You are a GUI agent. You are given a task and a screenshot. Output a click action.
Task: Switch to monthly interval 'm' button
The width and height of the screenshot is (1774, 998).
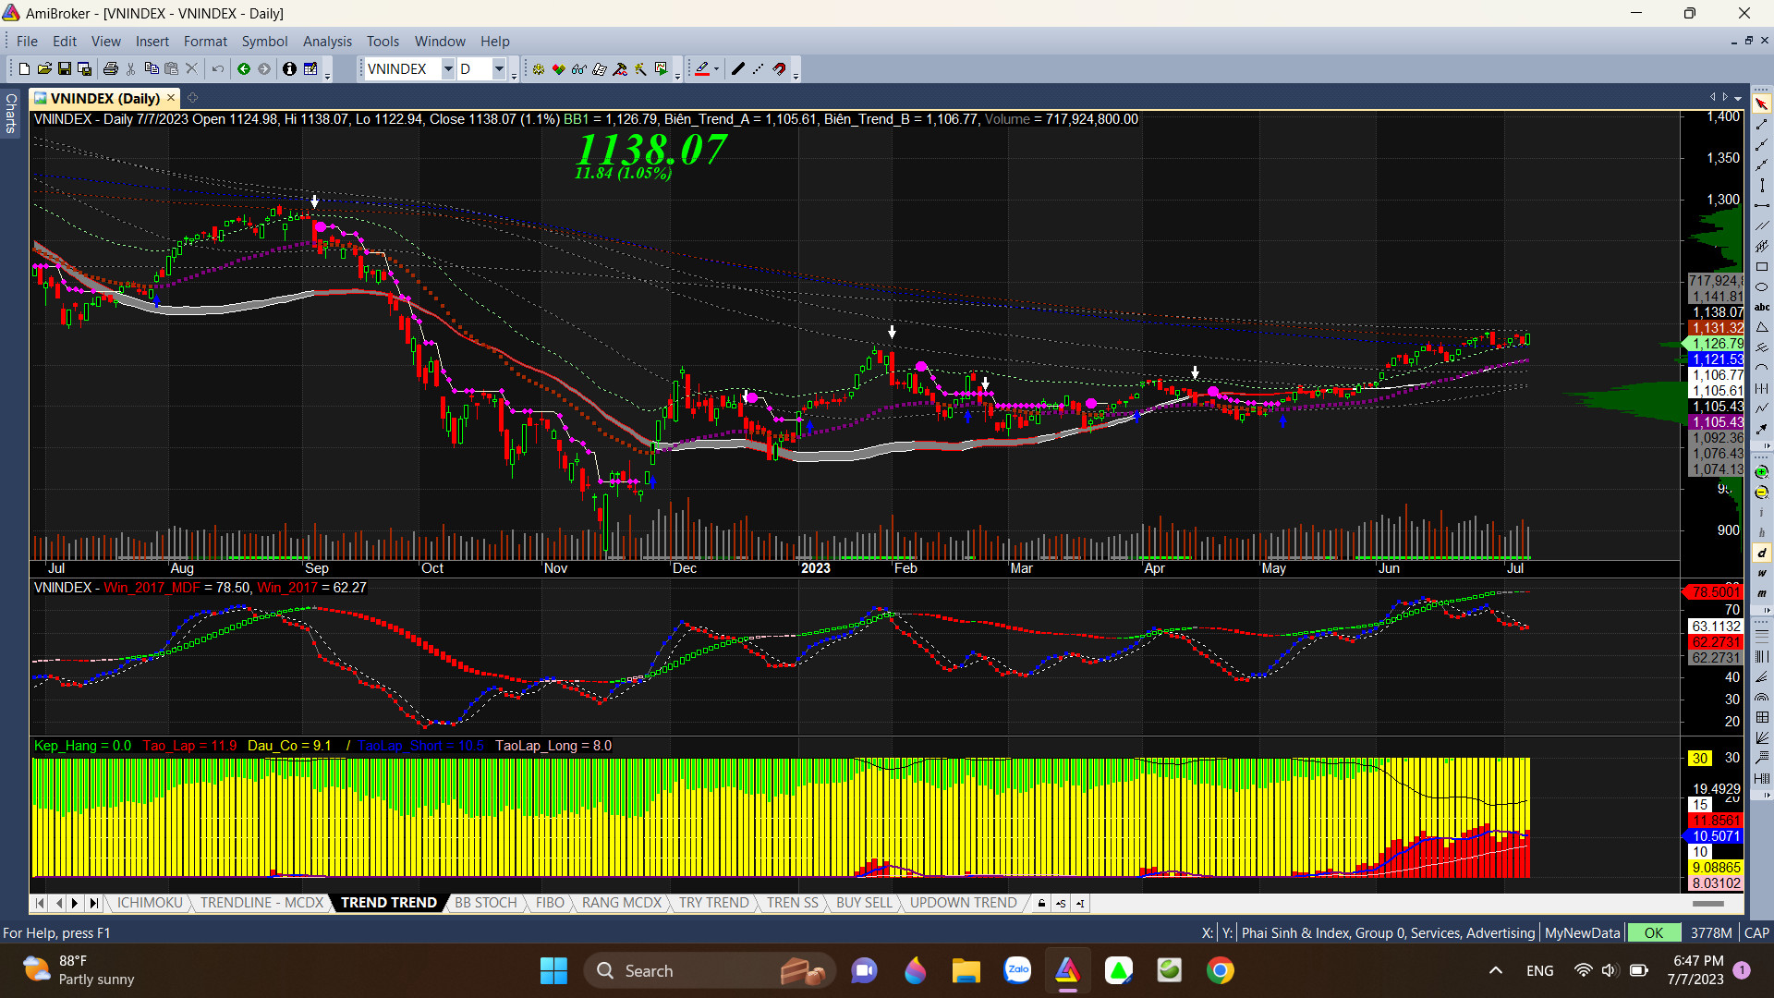(1762, 594)
